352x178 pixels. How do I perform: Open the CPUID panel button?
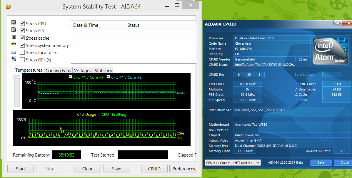point(154,169)
